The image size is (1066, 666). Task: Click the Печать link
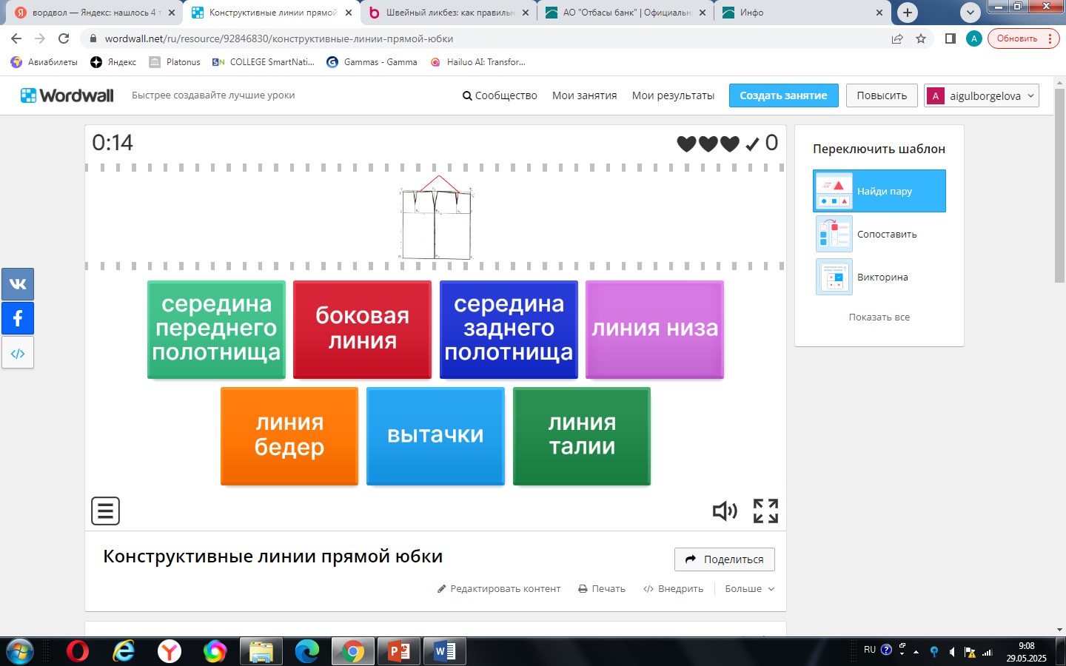602,589
